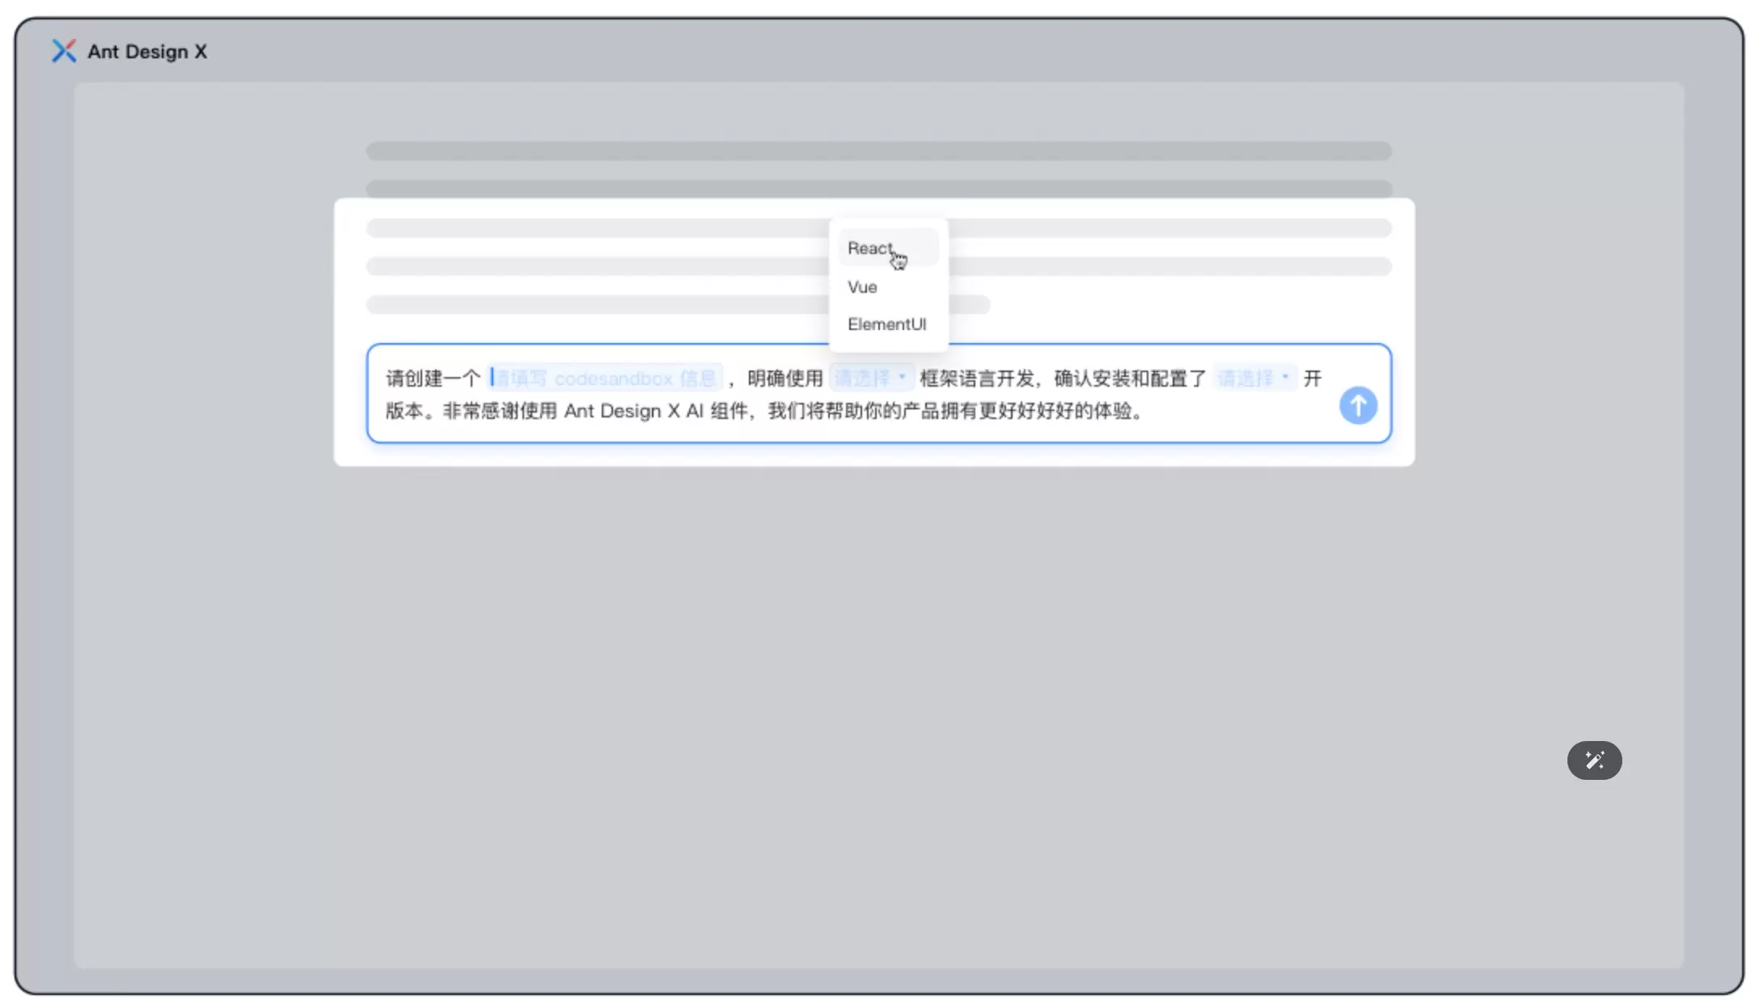
Task: Click the blue send arrow button
Action: tap(1358, 405)
